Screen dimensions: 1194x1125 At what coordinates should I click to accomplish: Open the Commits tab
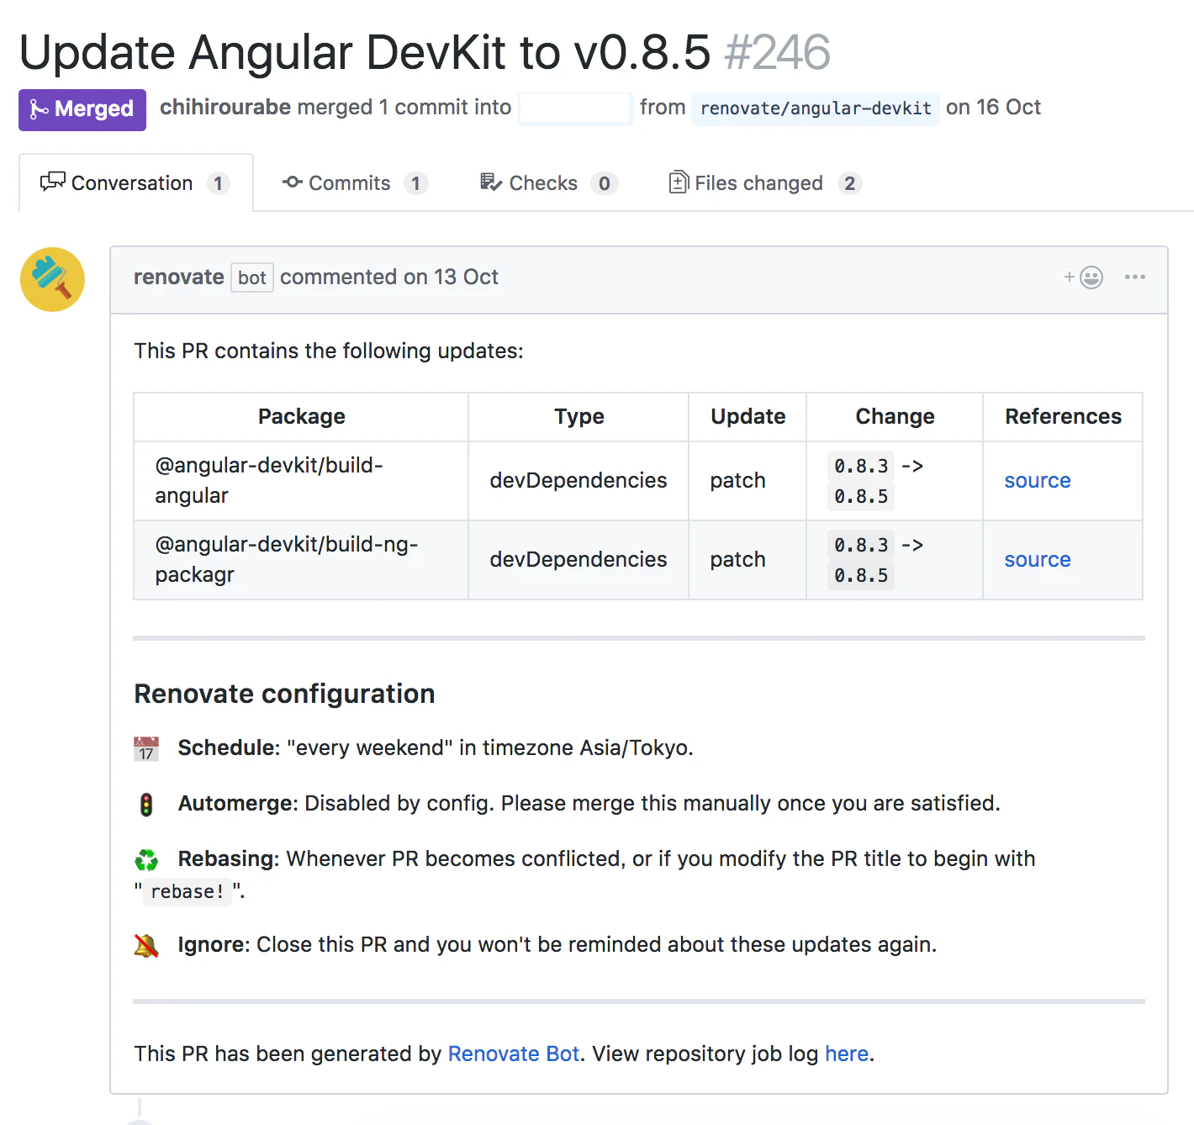(x=356, y=183)
